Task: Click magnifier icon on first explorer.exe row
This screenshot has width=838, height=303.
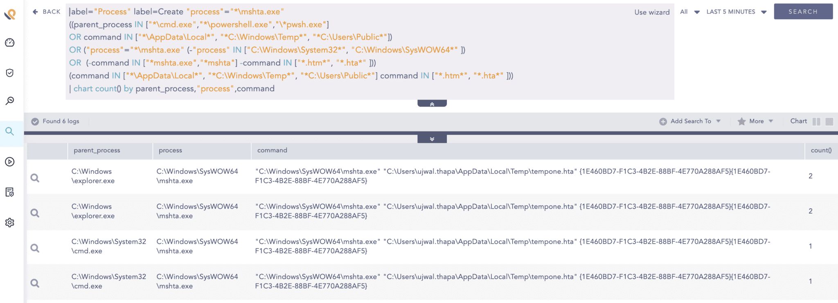Action: pos(35,178)
